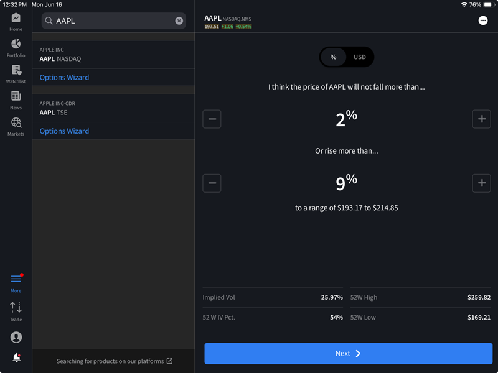Screen dimensions: 498x373
Task: Open the Portfolio pie chart icon
Action: point(16,44)
